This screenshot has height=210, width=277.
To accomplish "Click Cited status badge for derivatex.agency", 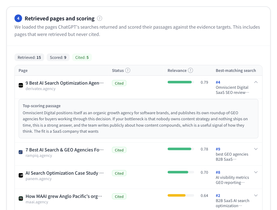I will [x=119, y=83].
